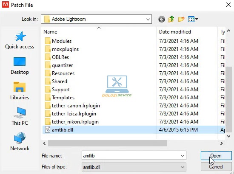Create a new folder

coord(181,19)
